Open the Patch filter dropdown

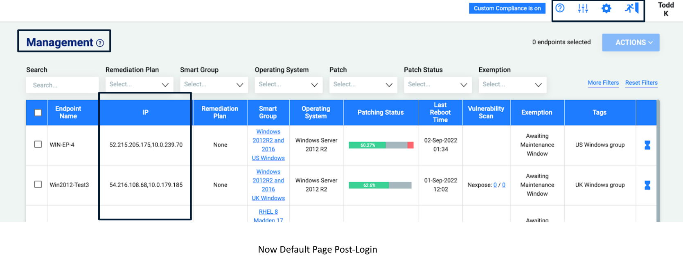[x=363, y=85]
